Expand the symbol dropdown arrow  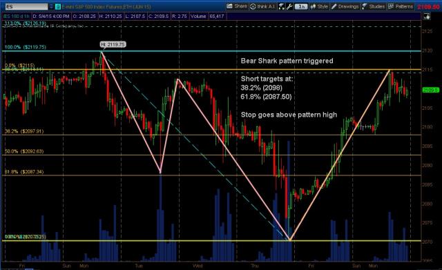click(x=51, y=6)
